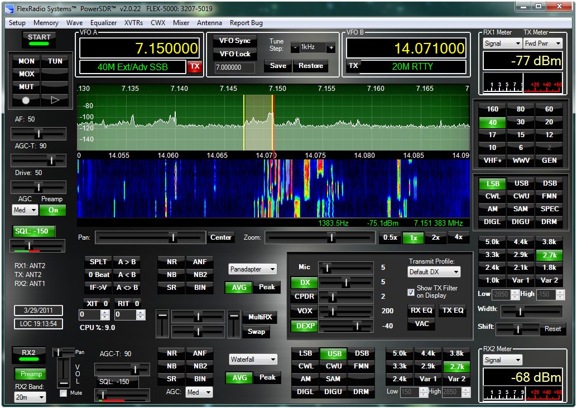Image resolution: width=577 pixels, height=408 pixels.
Task: Toggle MUT mute button
Action: tap(26, 87)
